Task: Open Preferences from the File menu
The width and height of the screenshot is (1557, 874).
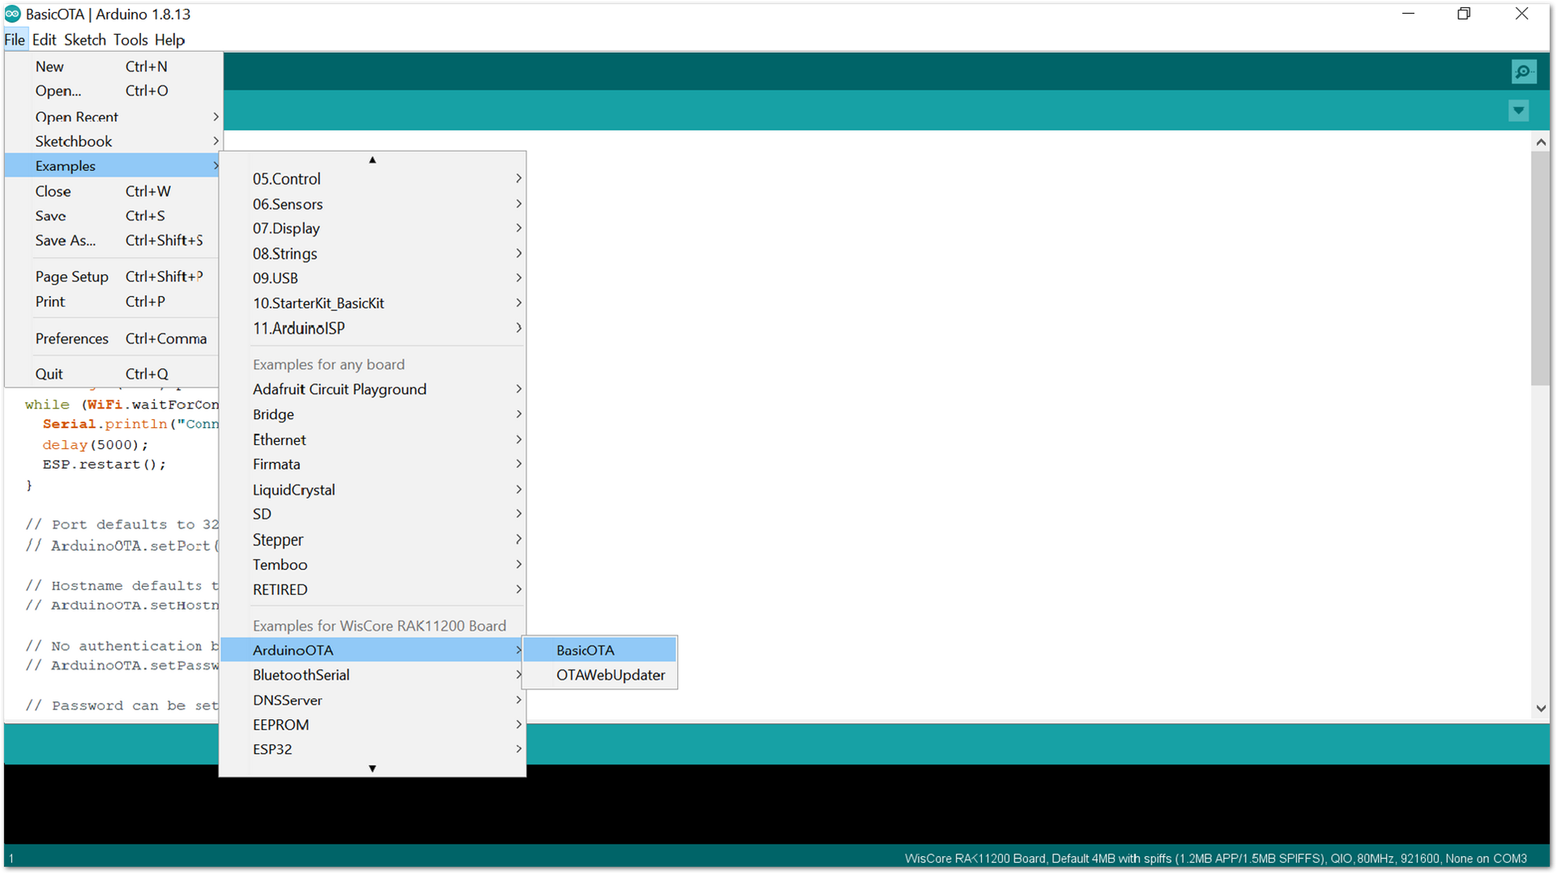Action: tap(114, 338)
